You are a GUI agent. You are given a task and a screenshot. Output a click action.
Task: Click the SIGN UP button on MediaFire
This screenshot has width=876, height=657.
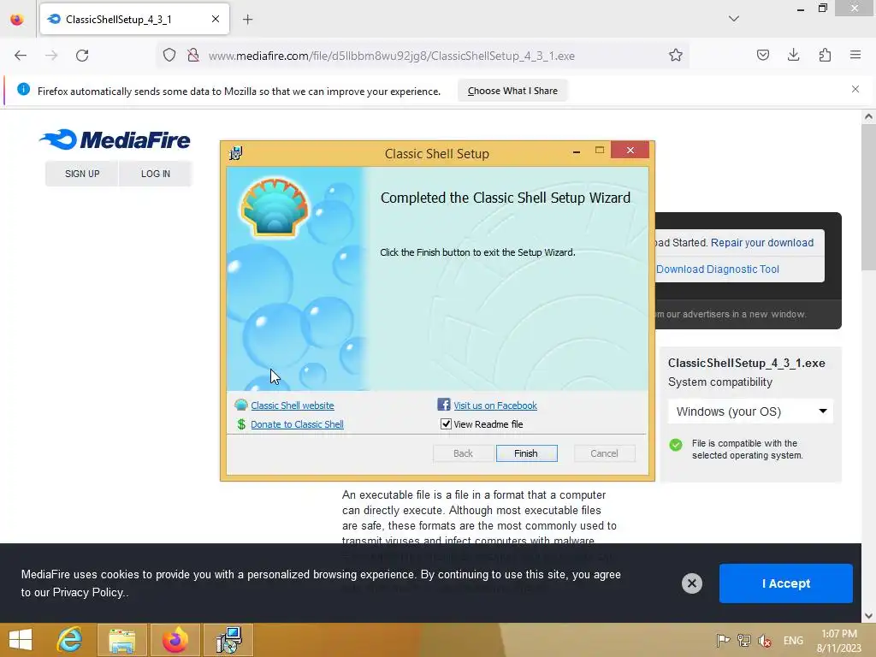point(82,174)
